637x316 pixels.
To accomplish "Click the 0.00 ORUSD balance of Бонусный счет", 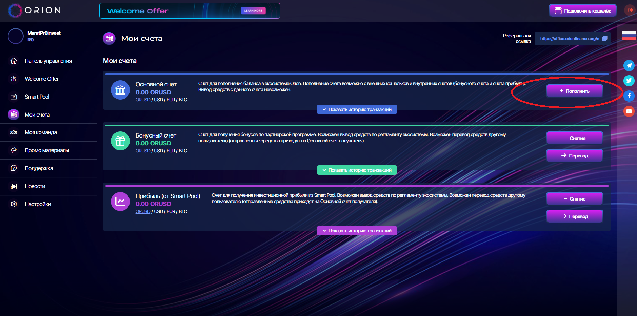I will (x=153, y=143).
